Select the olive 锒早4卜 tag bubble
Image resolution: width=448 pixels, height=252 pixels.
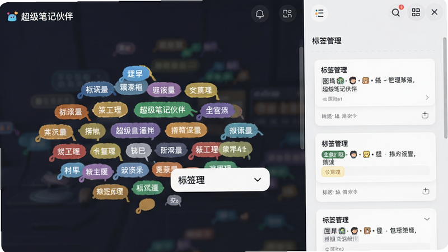(235, 149)
